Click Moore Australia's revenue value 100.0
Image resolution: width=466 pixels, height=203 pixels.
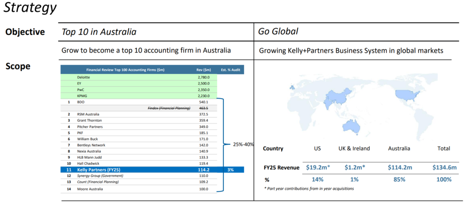pos(204,189)
